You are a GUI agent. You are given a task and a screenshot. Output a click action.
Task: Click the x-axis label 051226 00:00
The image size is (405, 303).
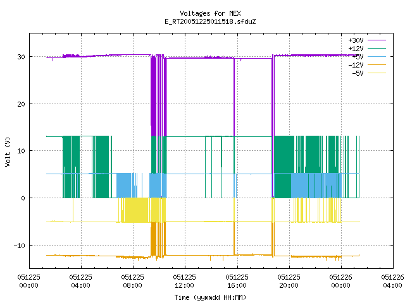click(340, 282)
